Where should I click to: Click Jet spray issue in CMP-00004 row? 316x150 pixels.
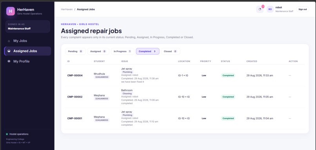pyautogui.click(x=127, y=69)
